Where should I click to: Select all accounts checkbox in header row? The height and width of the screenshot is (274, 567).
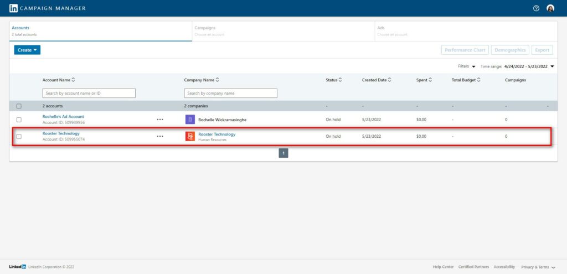tap(19, 106)
